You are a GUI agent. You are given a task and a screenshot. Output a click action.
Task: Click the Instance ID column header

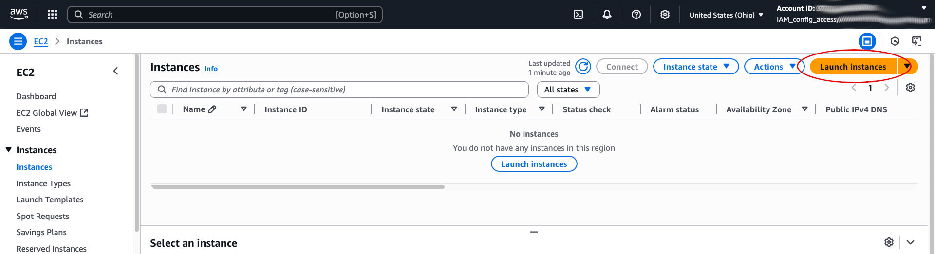[286, 109]
